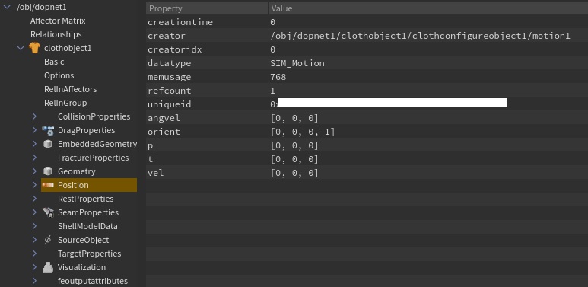Image resolution: width=588 pixels, height=287 pixels.
Task: Click the t property cell
Action: click(207, 159)
